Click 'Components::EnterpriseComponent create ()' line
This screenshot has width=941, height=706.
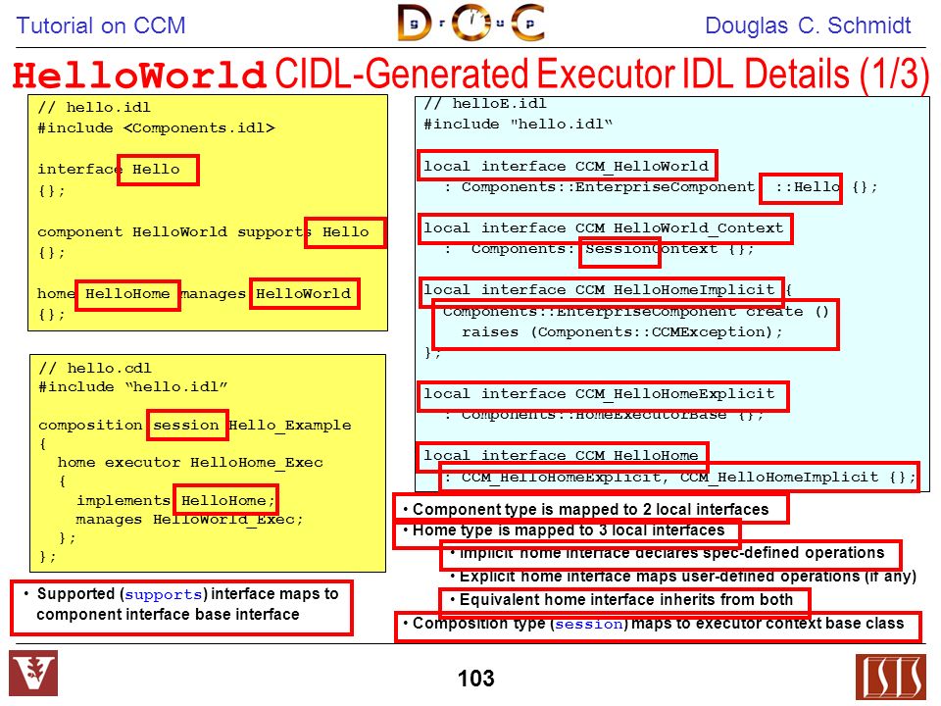click(635, 312)
